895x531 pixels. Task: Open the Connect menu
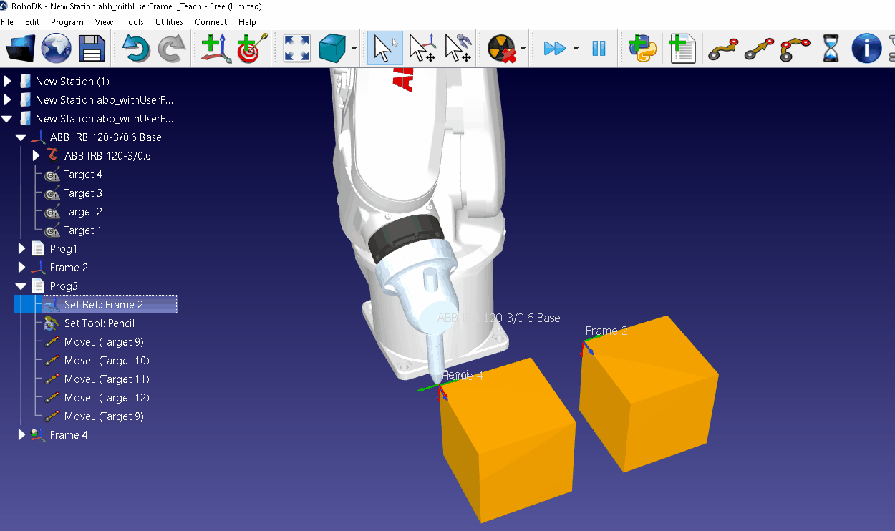click(211, 22)
